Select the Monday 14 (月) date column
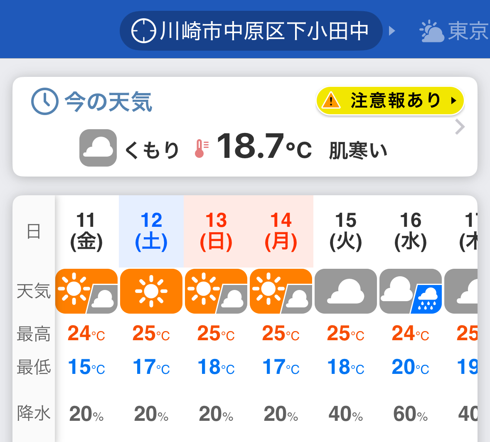Viewport: 490px width, 442px height. (281, 231)
